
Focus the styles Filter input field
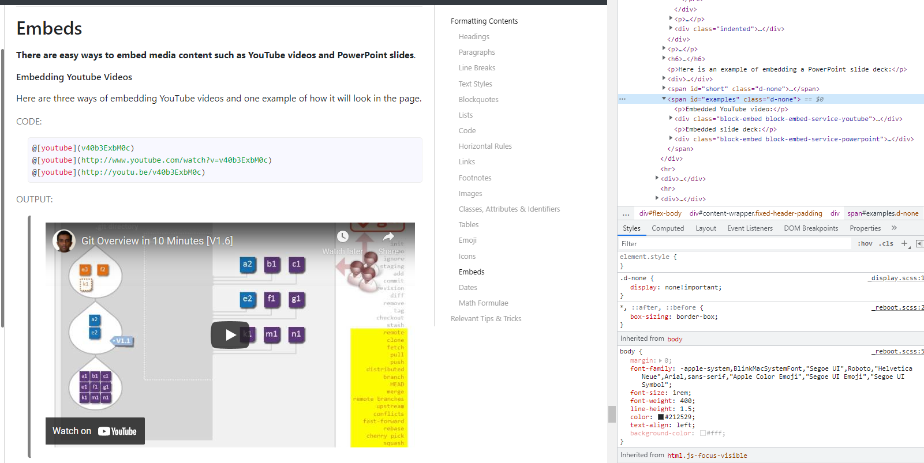click(x=735, y=244)
